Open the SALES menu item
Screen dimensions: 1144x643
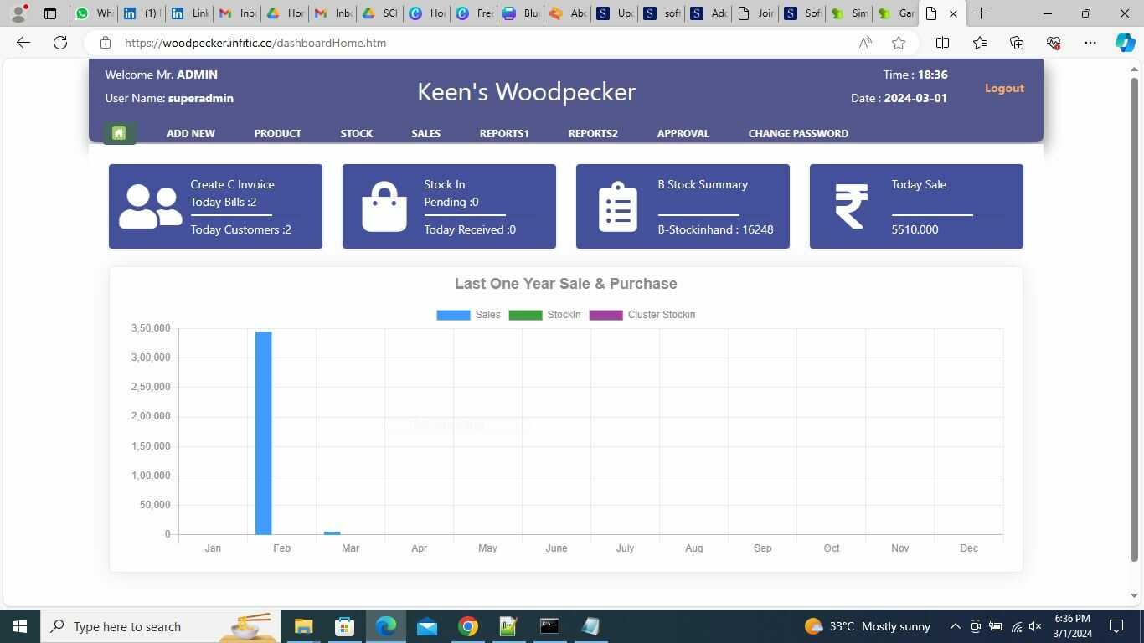click(426, 133)
